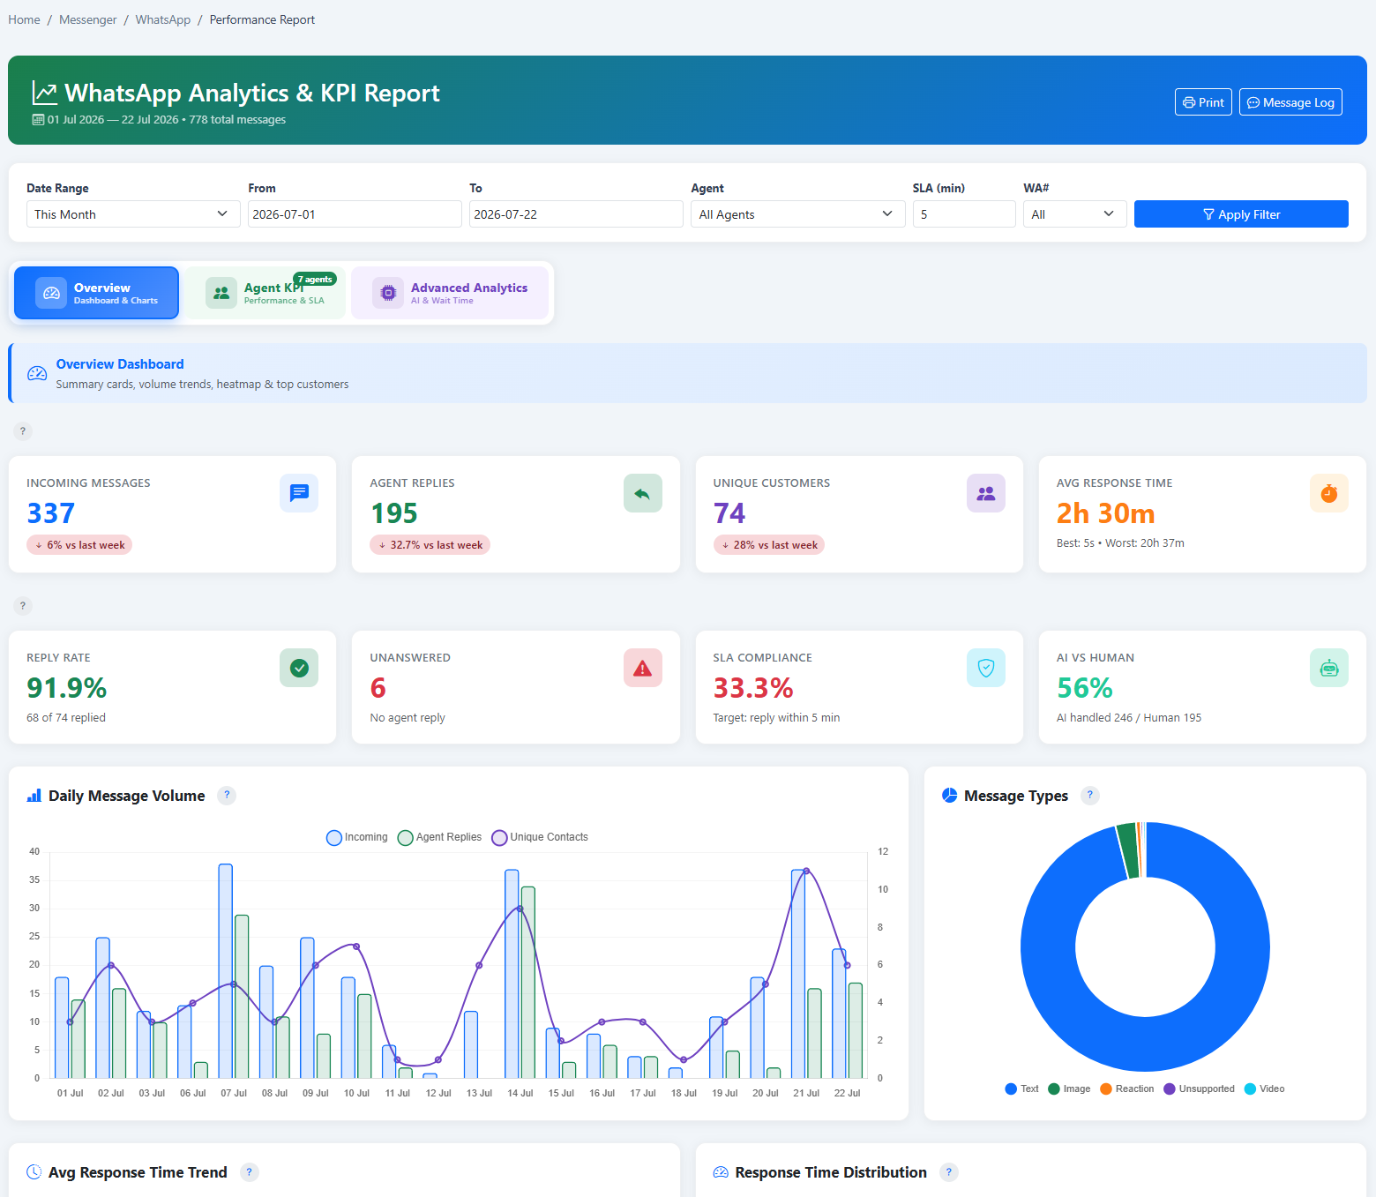Toggle Incoming series in chart legend
This screenshot has width=1376, height=1197.
coord(357,837)
